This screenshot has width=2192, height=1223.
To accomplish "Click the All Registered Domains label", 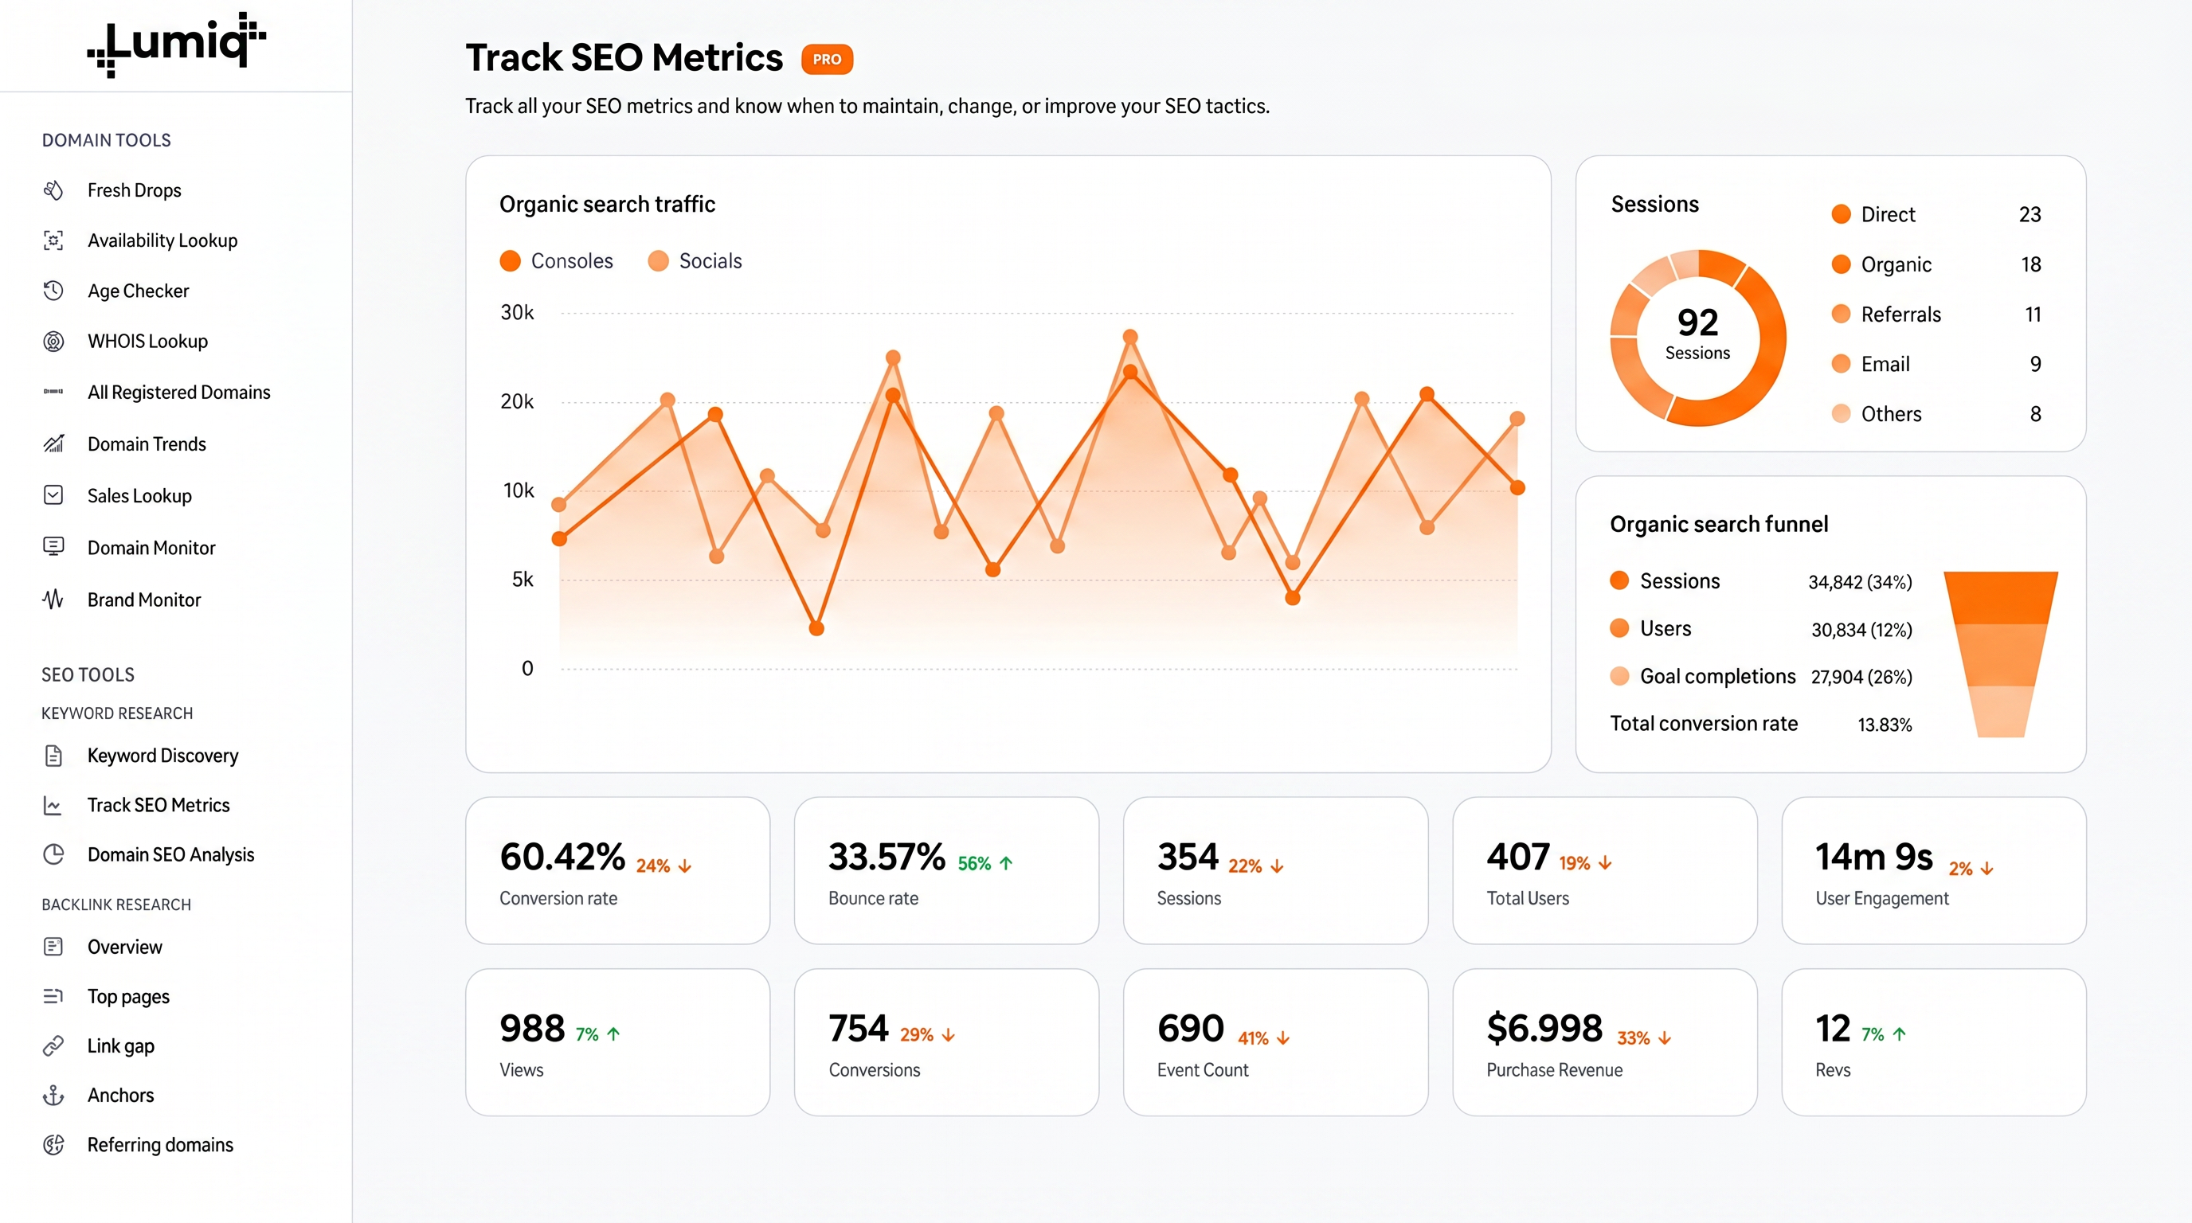I will [179, 392].
